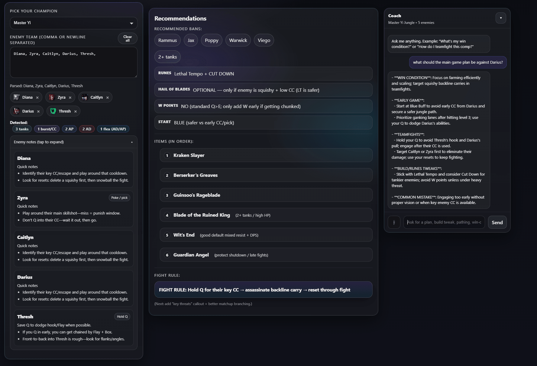Select Rammus recommended ban
Viewport: 537px width, 366px height.
167,40
